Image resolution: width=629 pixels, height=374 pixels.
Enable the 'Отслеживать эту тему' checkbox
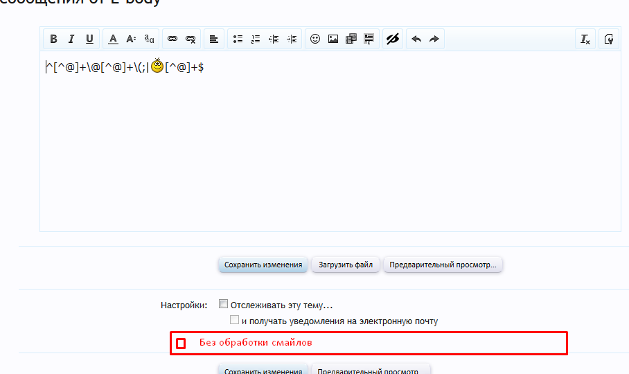pos(223,304)
